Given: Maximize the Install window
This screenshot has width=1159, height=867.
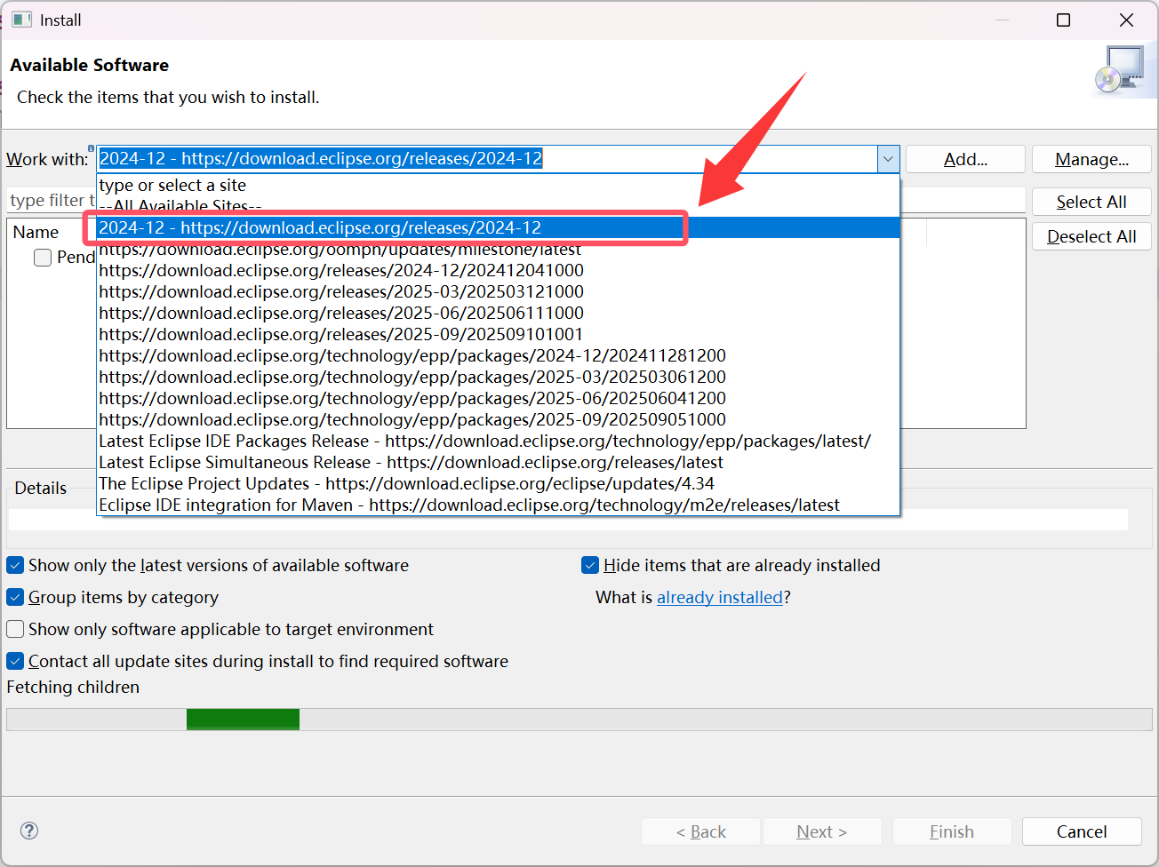Looking at the screenshot, I should click(1063, 20).
